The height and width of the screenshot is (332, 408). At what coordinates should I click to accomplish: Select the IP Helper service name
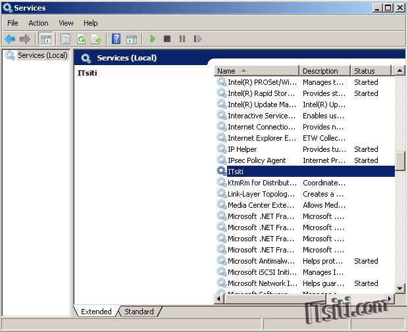pos(242,149)
